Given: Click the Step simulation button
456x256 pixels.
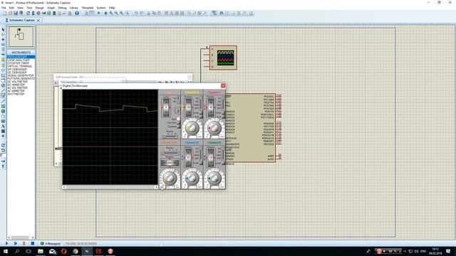Looking at the screenshot, I should (x=15, y=243).
